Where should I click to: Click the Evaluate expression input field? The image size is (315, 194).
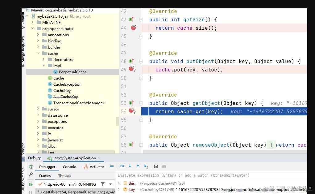point(211,175)
